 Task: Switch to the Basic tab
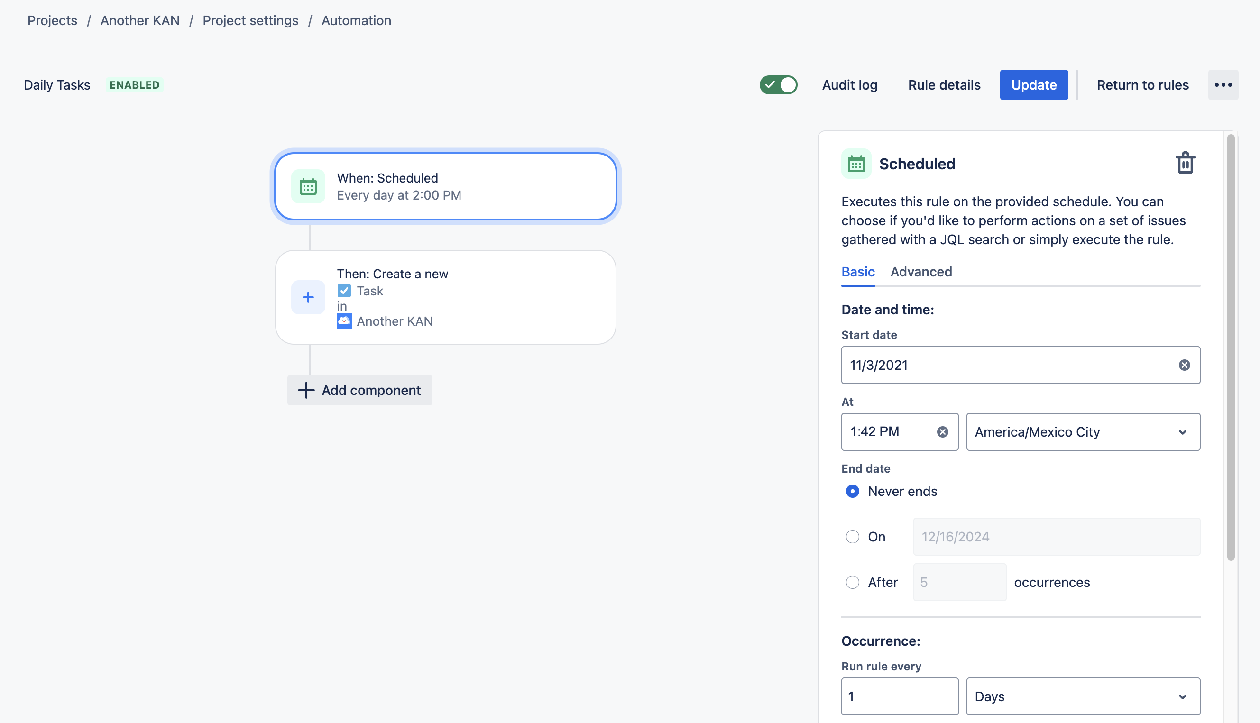[857, 271]
